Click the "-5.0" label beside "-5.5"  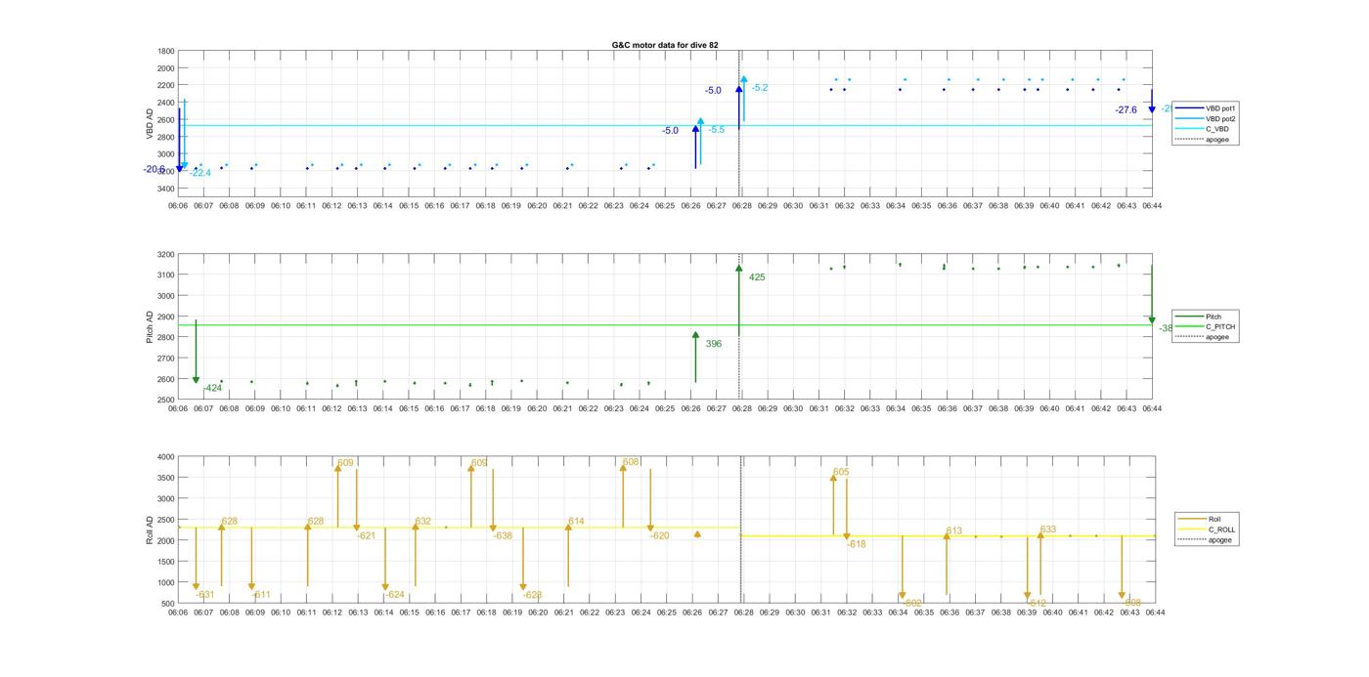coord(670,131)
